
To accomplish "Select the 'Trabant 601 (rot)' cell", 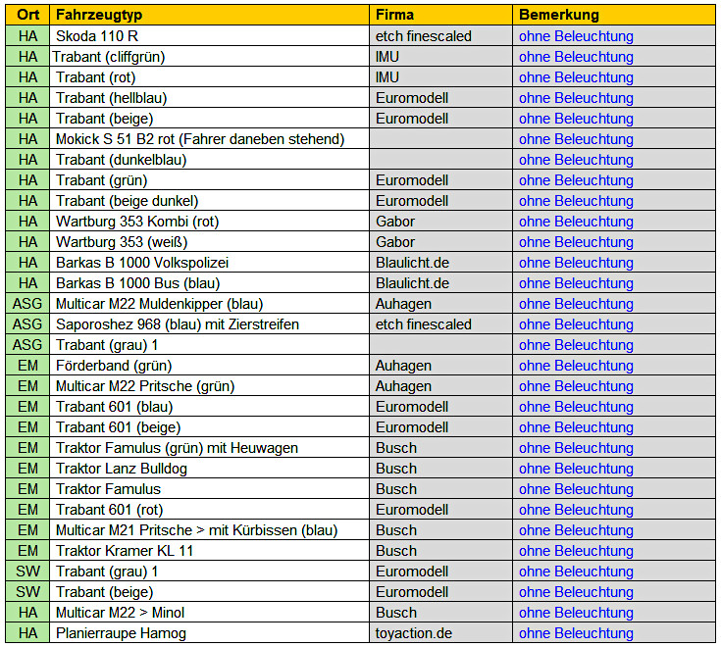I will (x=209, y=510).
